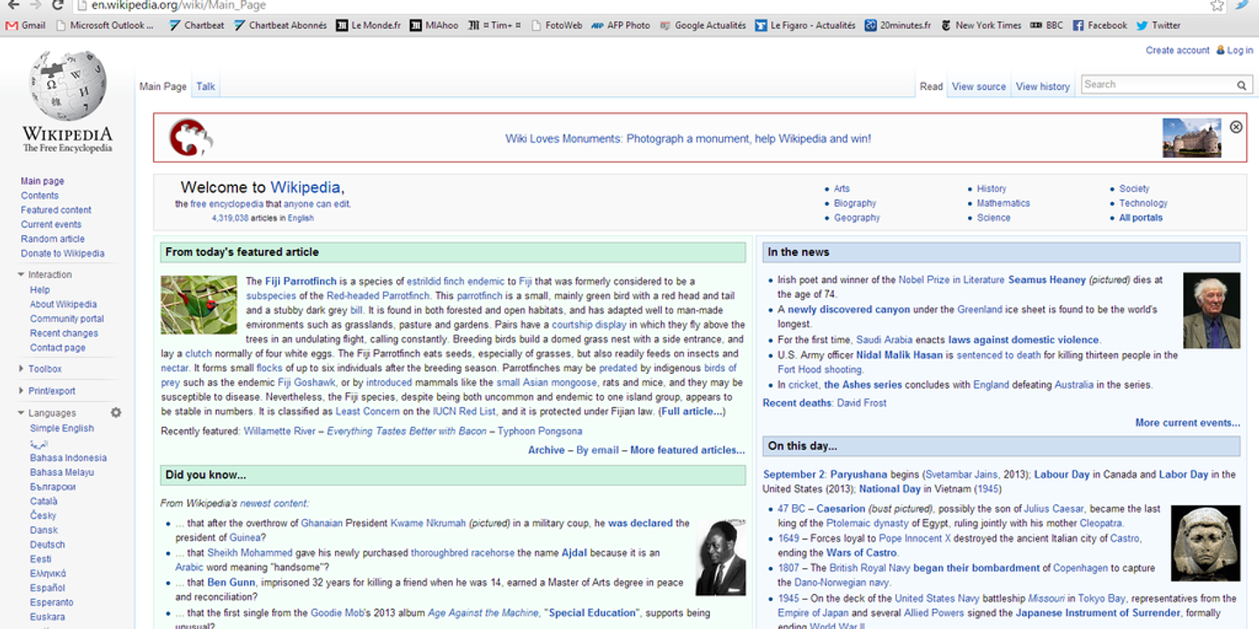The height and width of the screenshot is (629, 1259).
Task: Collapse the Interaction sidebar section
Action: click(x=44, y=274)
